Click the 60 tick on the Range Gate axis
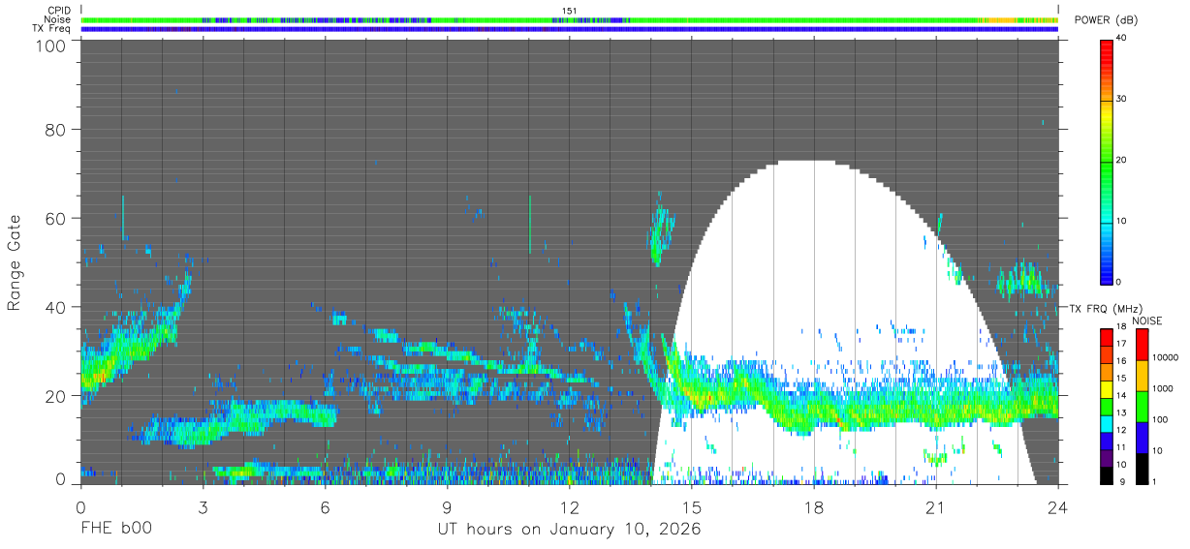The width and height of the screenshot is (1190, 549). (x=57, y=218)
